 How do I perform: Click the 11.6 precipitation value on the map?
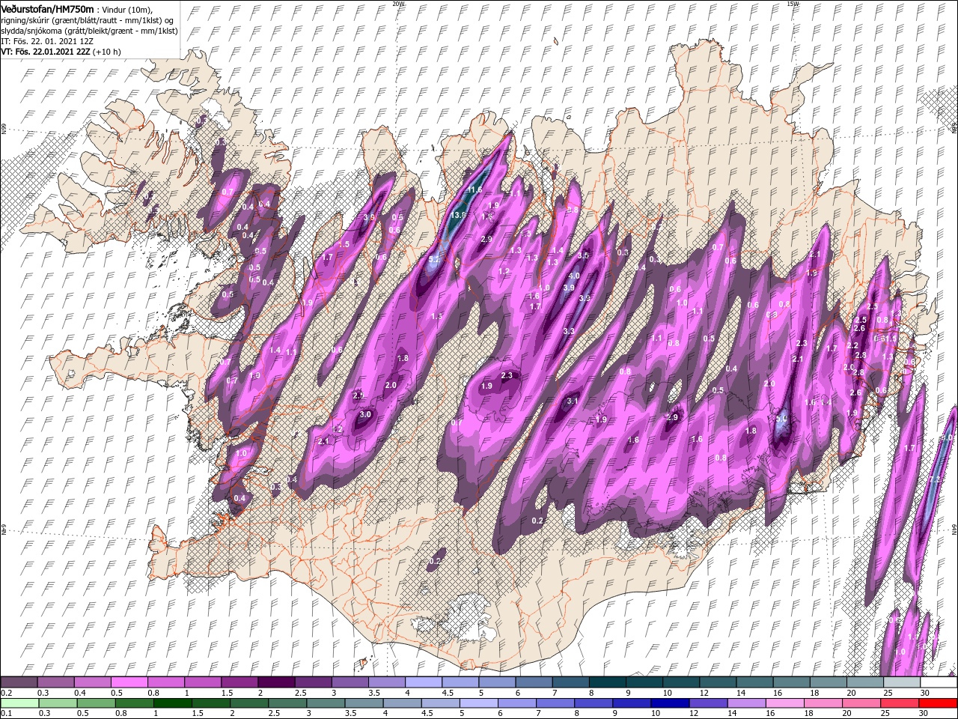pos(475,190)
